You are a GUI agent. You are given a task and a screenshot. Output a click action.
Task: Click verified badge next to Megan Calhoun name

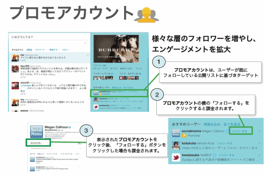pyautogui.click(x=70, y=127)
